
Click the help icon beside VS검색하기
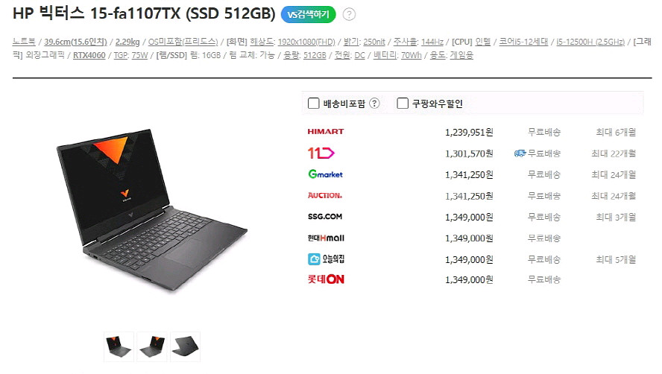(349, 14)
